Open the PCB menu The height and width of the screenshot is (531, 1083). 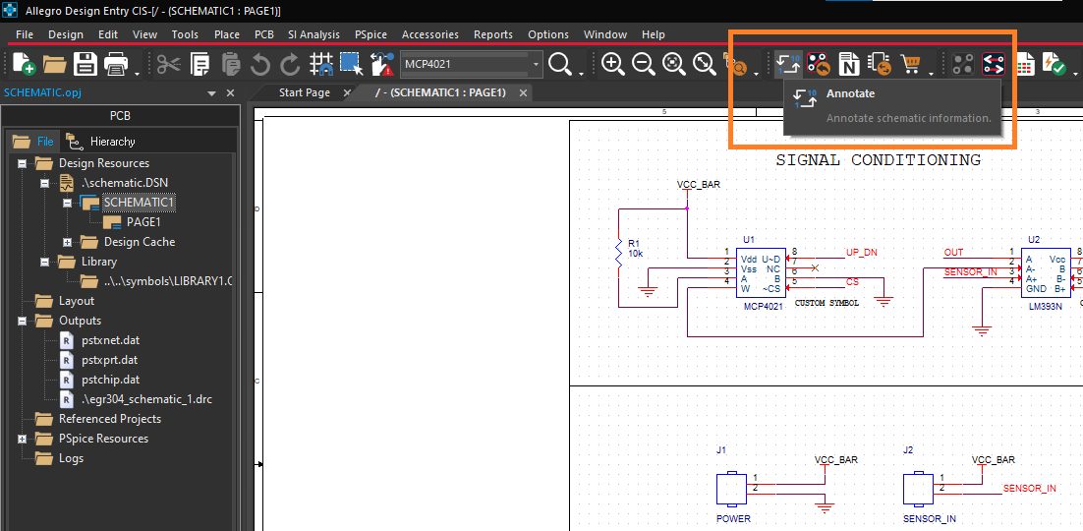(x=263, y=34)
